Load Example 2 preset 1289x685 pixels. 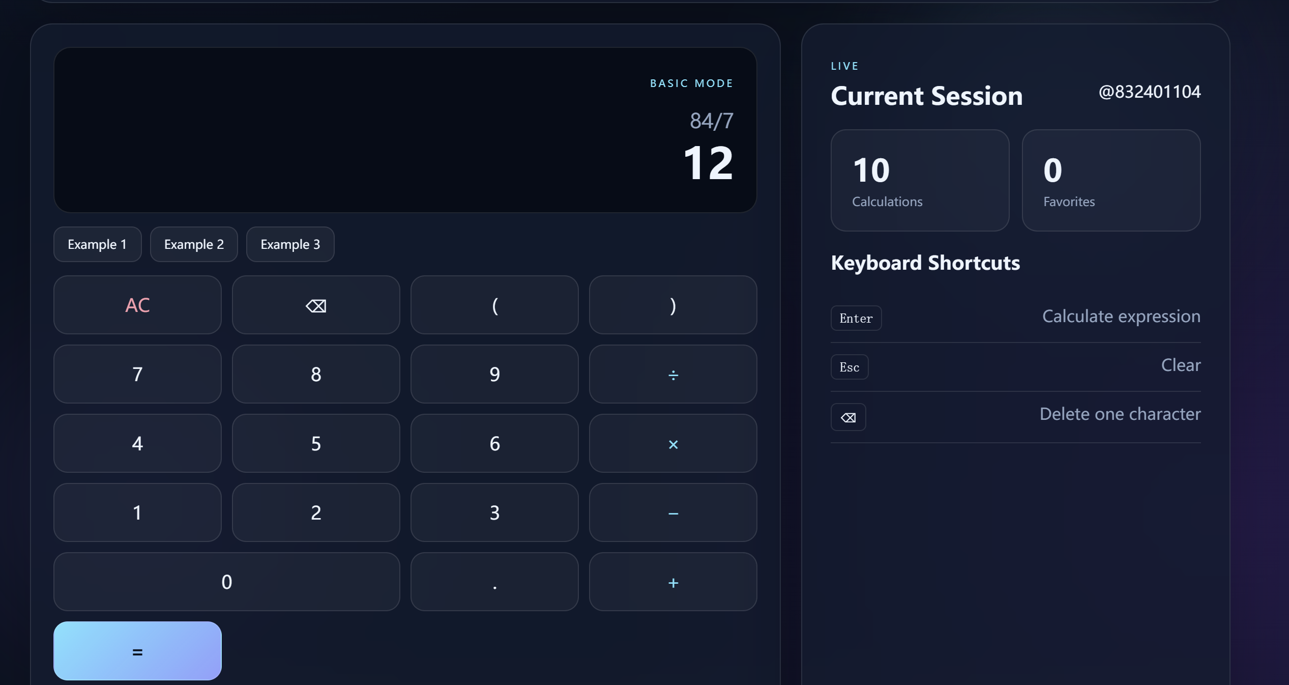coord(194,244)
